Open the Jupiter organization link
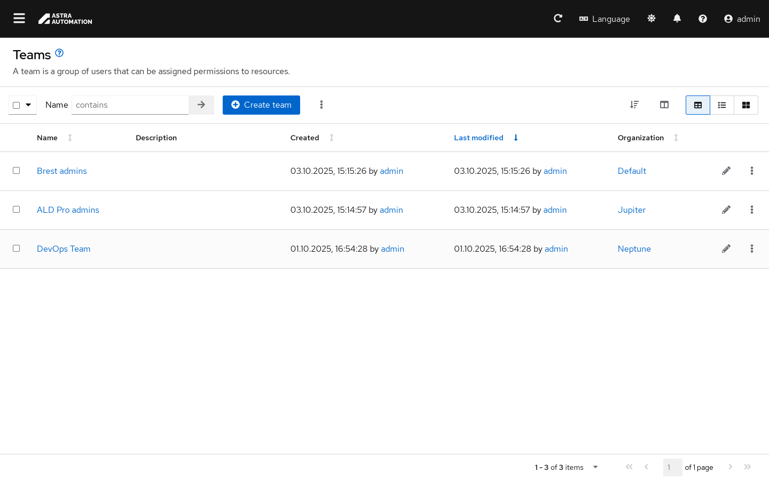Image resolution: width=769 pixels, height=480 pixels. [x=631, y=210]
